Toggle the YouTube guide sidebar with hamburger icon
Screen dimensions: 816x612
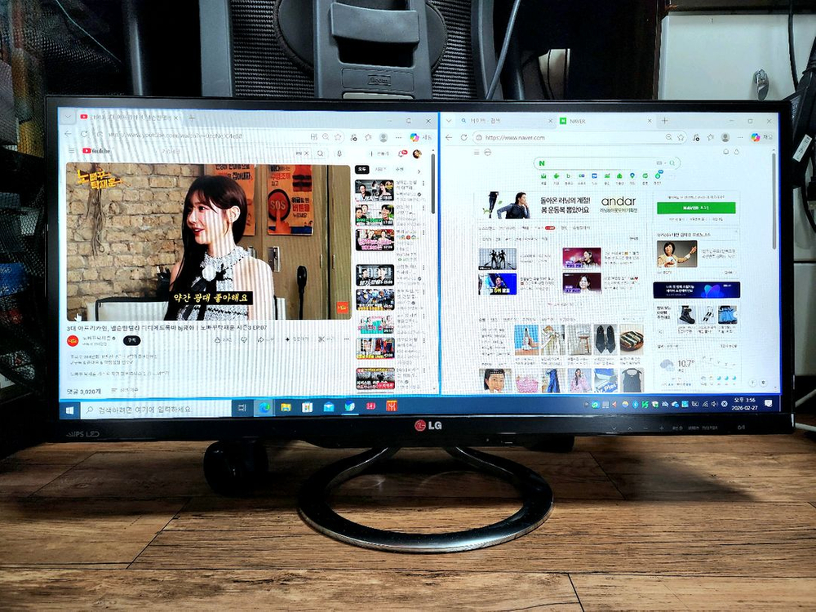click(x=70, y=153)
